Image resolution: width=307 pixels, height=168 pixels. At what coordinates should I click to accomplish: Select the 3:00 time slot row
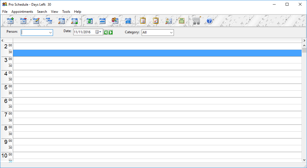[157, 60]
